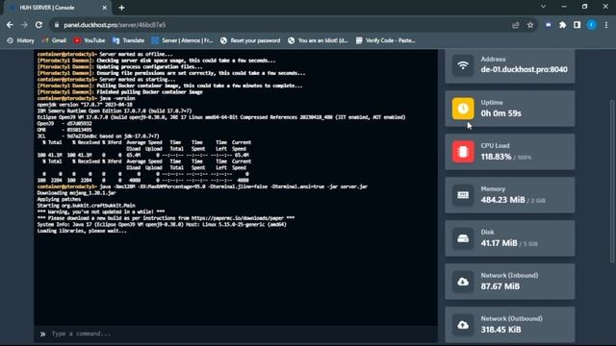Select the HUH SERVER | Console tab
The height and width of the screenshot is (346, 616).
coord(58,8)
